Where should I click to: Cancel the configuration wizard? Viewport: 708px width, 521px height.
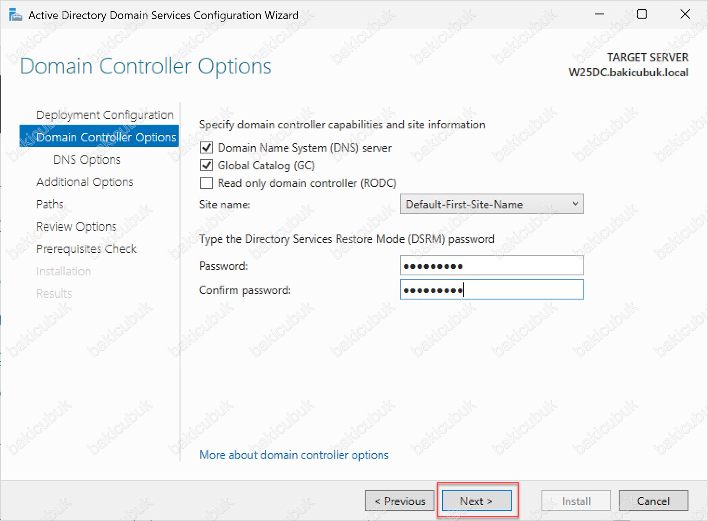(x=653, y=501)
